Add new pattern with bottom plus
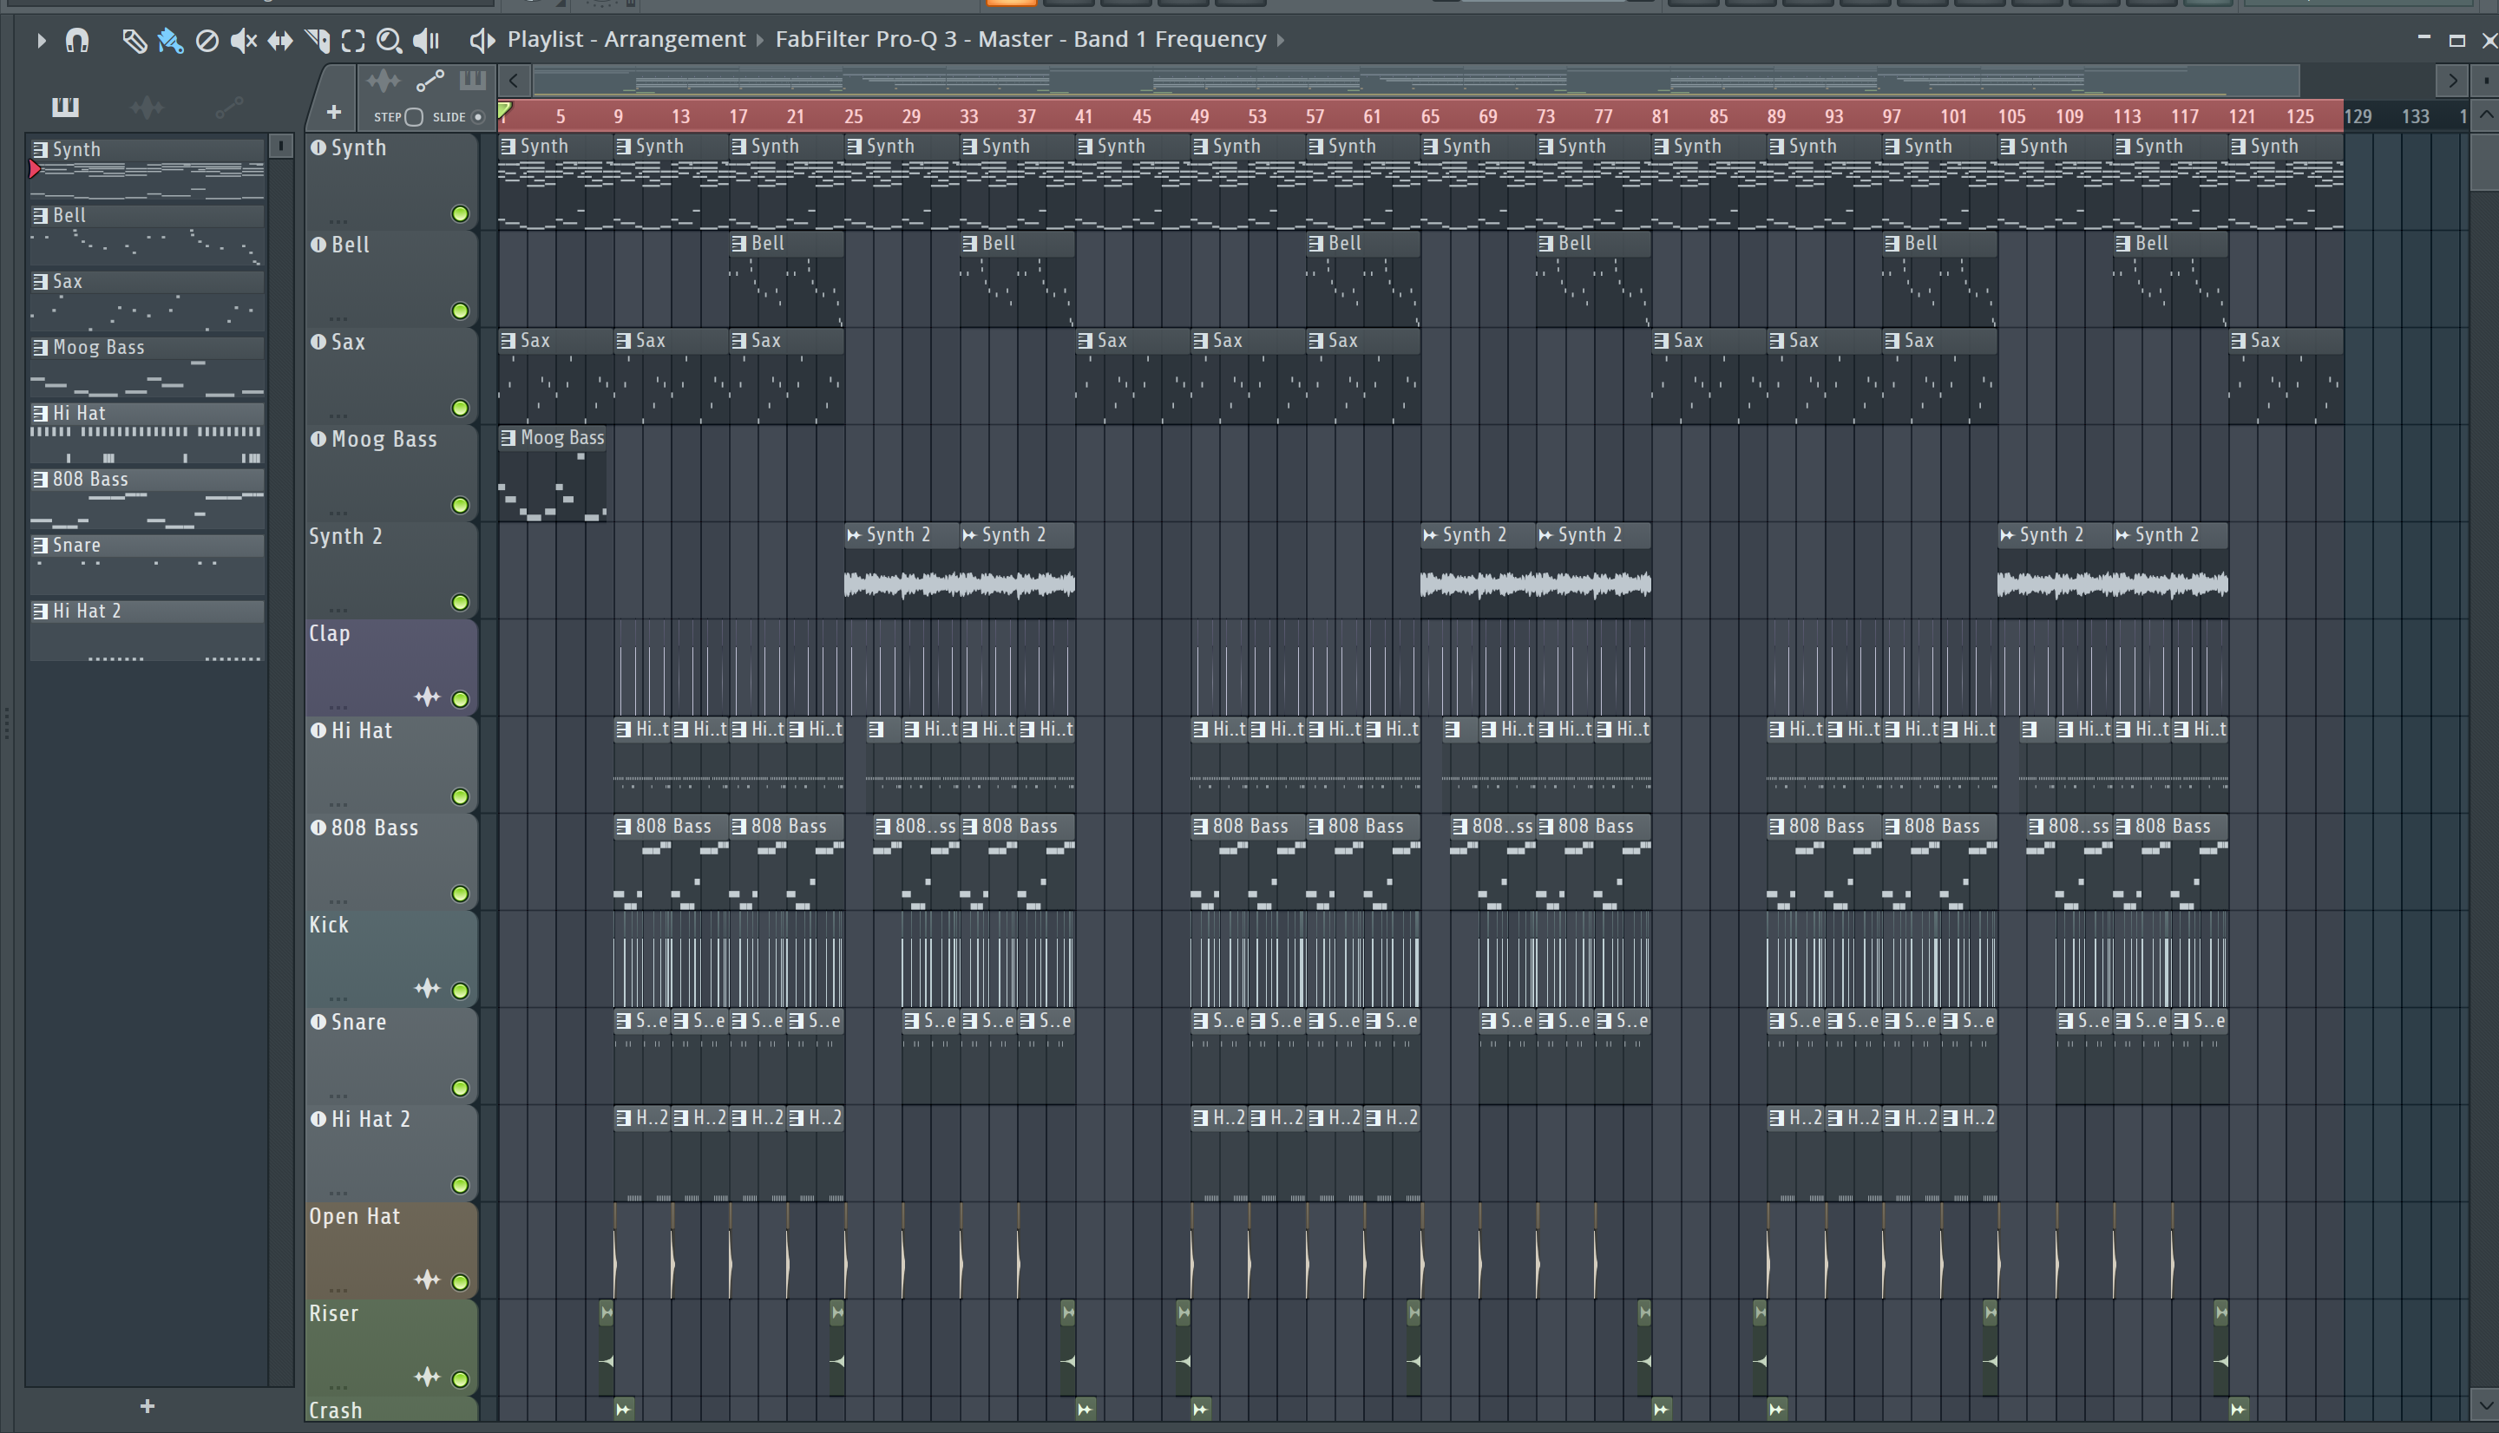The height and width of the screenshot is (1433, 2499). [147, 1406]
